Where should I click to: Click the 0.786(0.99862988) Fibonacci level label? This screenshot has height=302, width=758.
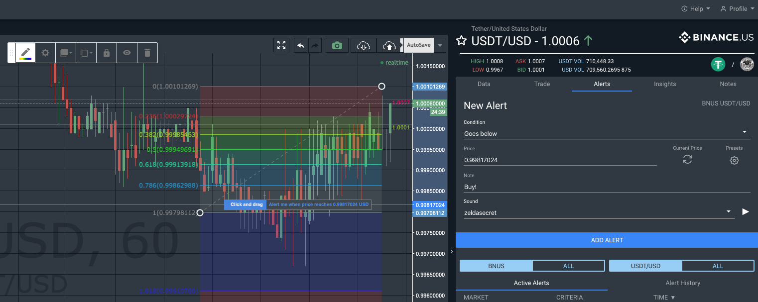168,185
